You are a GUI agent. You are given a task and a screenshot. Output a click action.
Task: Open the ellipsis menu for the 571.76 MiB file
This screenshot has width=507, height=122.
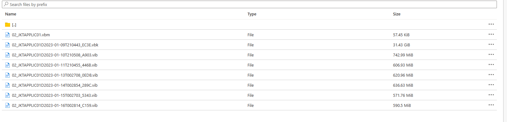[491, 95]
